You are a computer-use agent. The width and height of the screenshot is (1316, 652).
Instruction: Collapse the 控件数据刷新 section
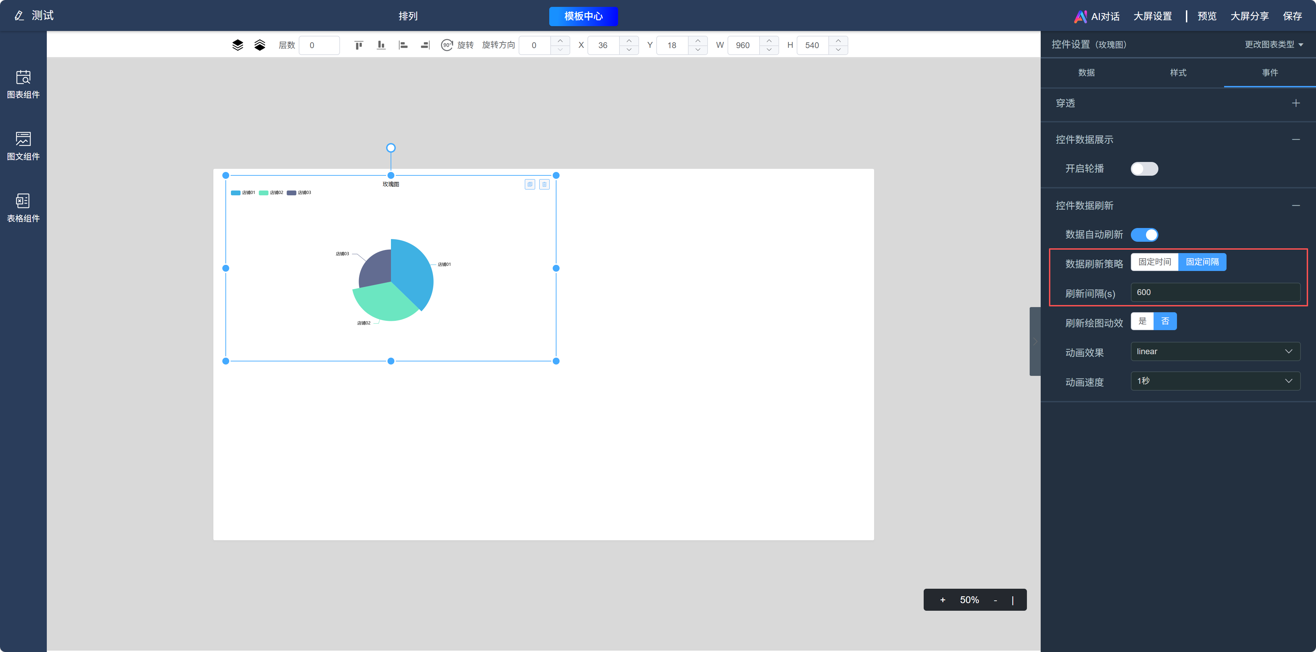tap(1296, 206)
